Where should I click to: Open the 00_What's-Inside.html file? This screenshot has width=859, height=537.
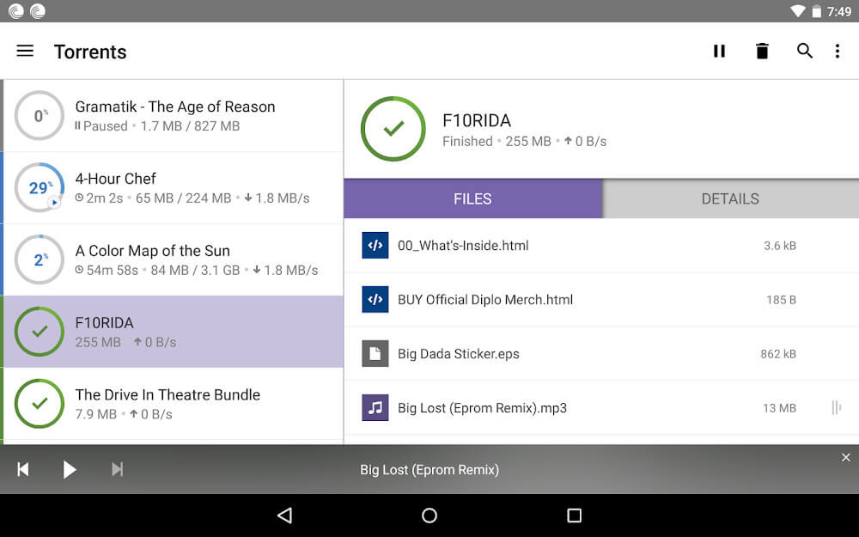(x=601, y=246)
